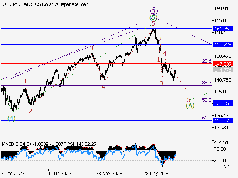Viewport: 238px width, 178px height.
Task: Select the 23.6 Fibonacci level label
Action: 207,61
